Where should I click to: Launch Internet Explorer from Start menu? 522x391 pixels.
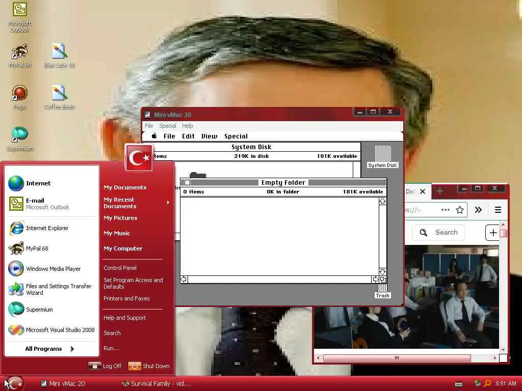(x=52, y=228)
